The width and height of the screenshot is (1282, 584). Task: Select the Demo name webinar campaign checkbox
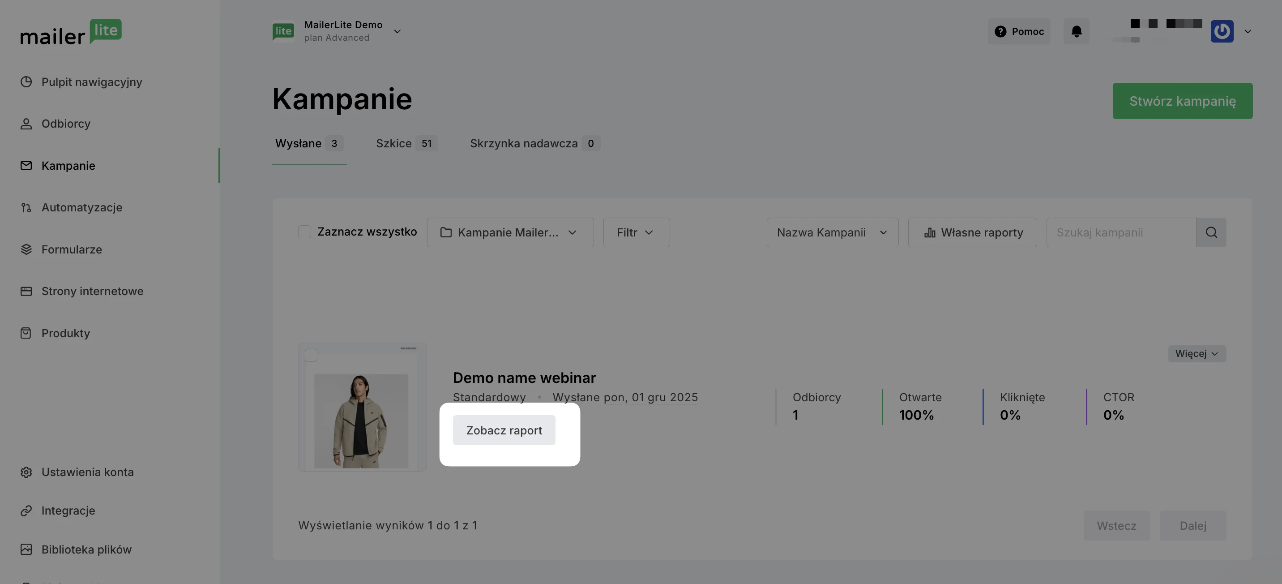point(311,356)
